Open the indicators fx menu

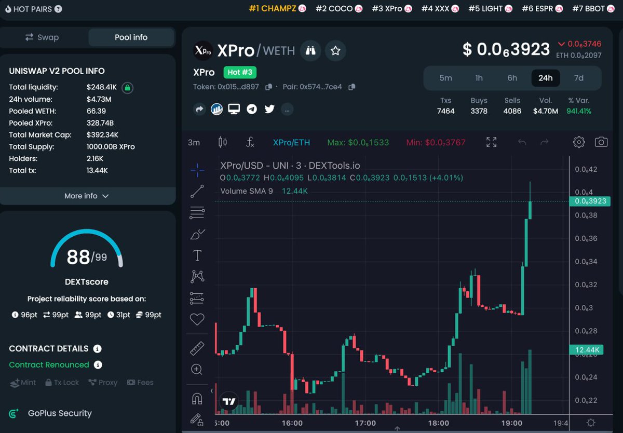coord(250,142)
